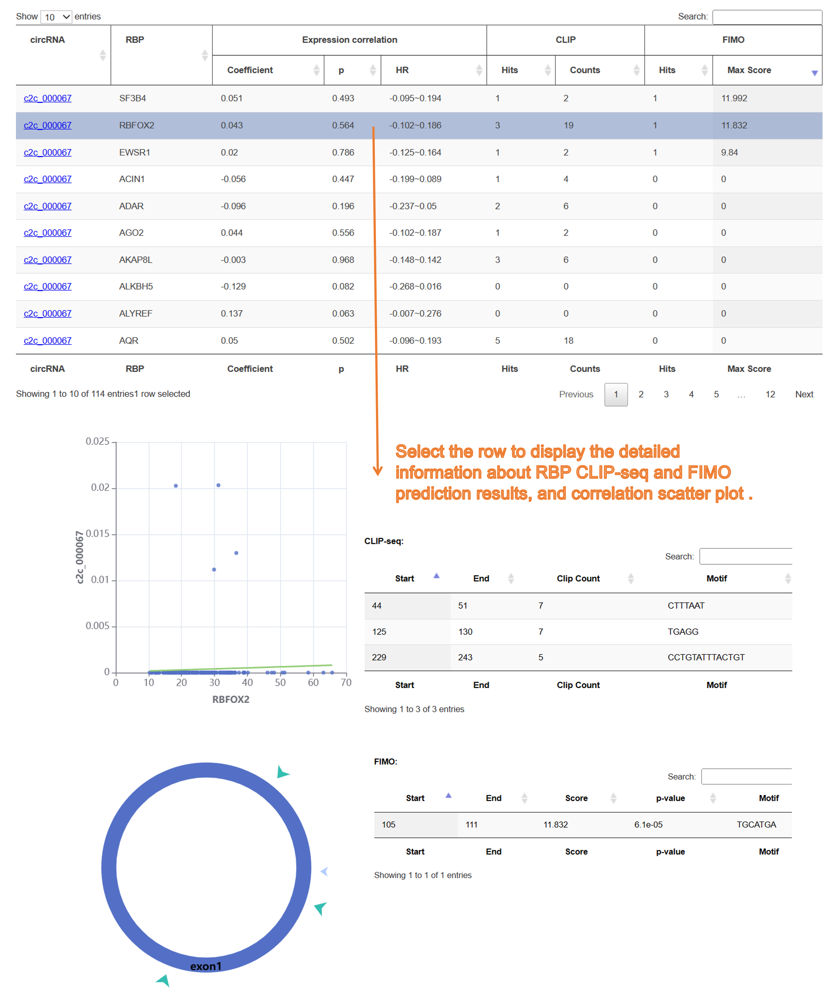837x997 pixels.
Task: Go to page 2
Action: coord(641,394)
